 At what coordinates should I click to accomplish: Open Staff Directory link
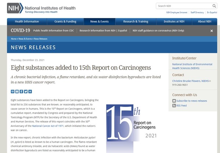[197, 13]
